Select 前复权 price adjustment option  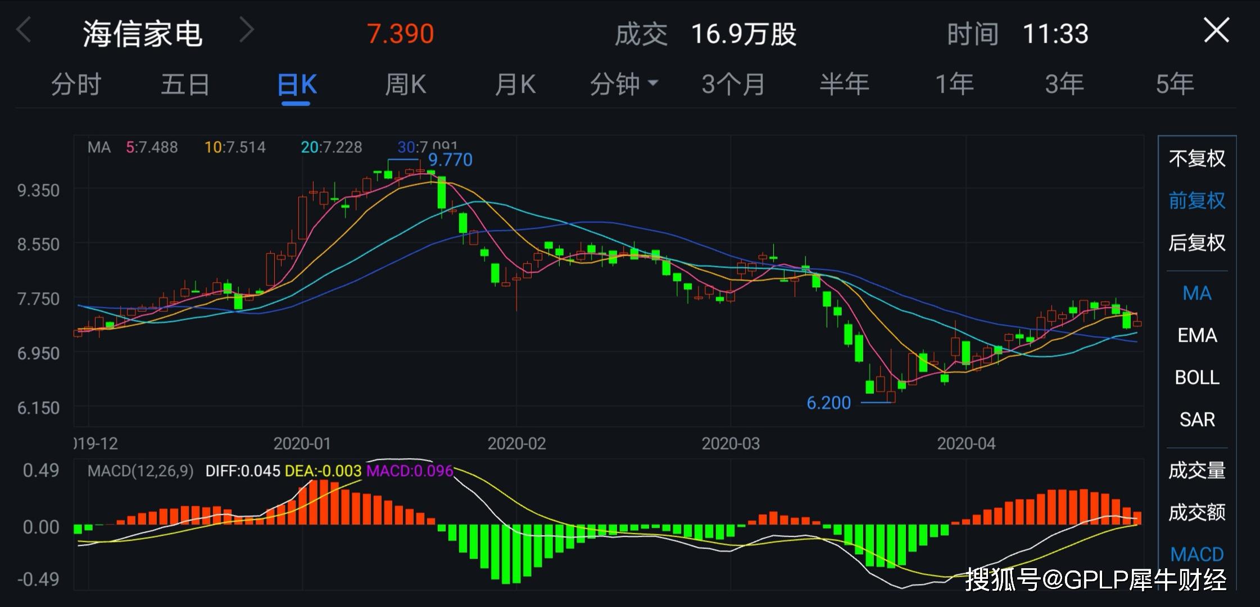1196,201
